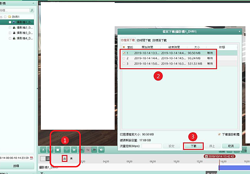
Task: Check the 攝影機1_D... checkbox
Action: [x=10, y=22]
